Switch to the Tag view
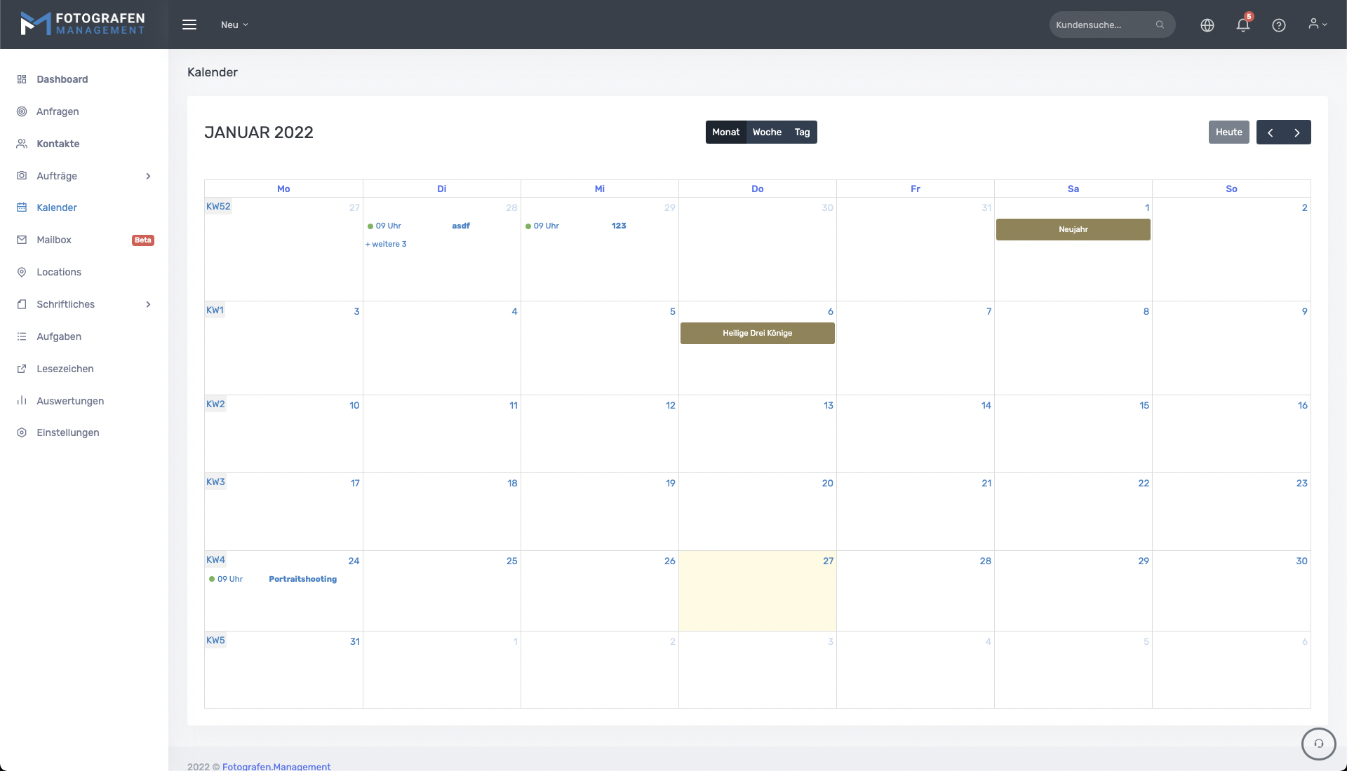 [x=802, y=132]
